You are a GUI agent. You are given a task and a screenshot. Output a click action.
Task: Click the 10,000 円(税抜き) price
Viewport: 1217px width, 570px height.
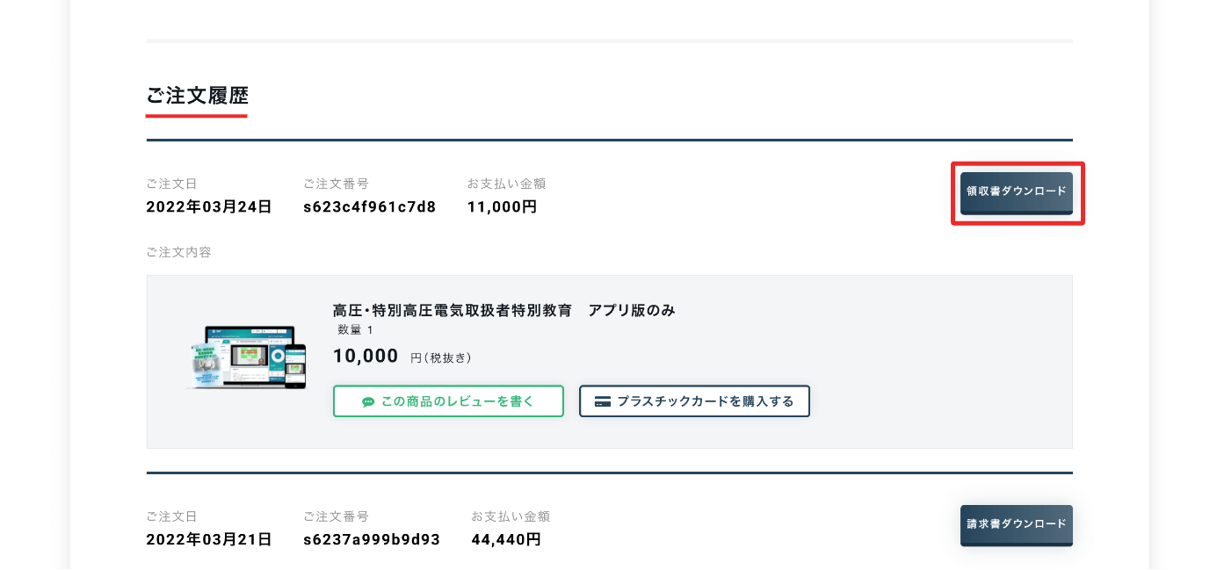point(402,356)
